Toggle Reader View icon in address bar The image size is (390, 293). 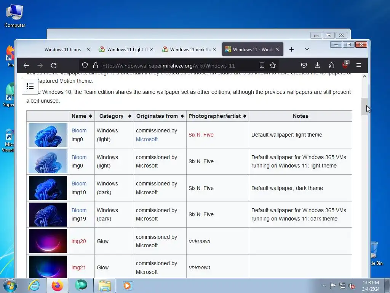[x=262, y=65]
